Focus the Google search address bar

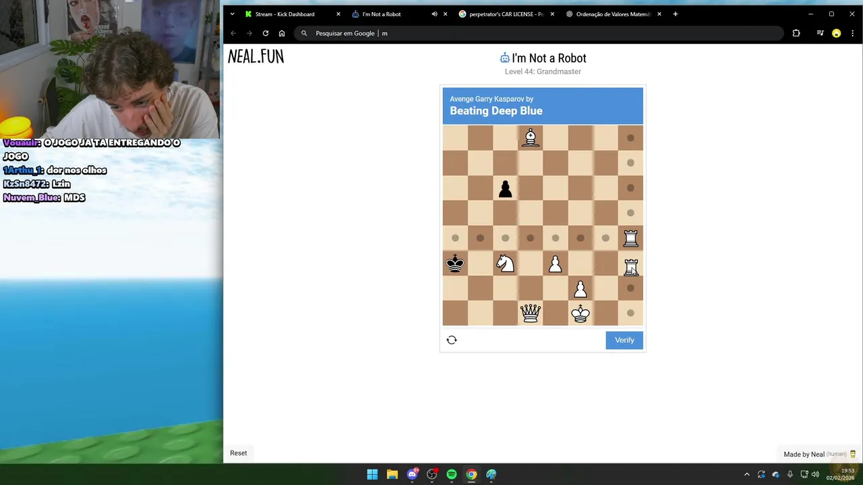539,33
